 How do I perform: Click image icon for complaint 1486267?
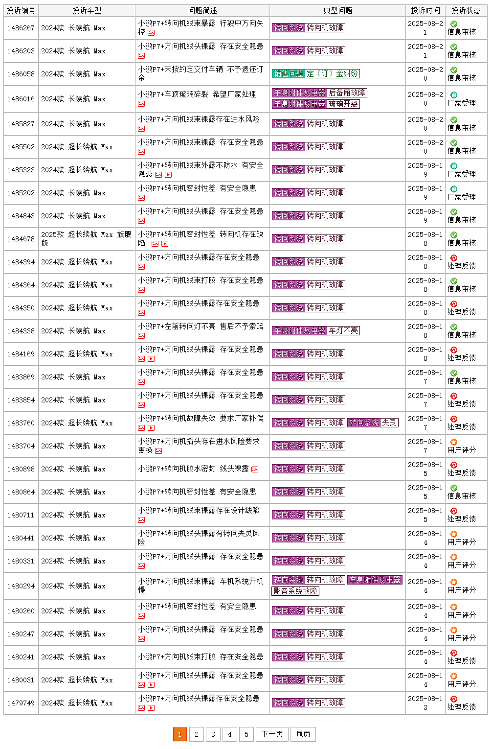click(x=151, y=33)
